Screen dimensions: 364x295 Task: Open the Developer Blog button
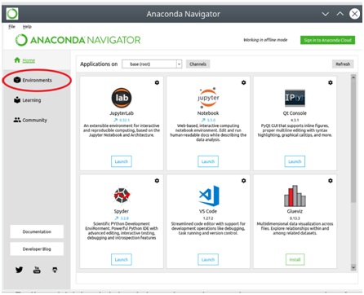click(37, 249)
